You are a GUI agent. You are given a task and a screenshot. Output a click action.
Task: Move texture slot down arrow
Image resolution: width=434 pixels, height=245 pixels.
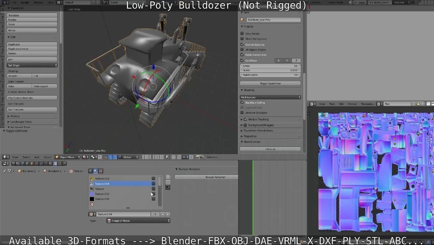click(168, 182)
